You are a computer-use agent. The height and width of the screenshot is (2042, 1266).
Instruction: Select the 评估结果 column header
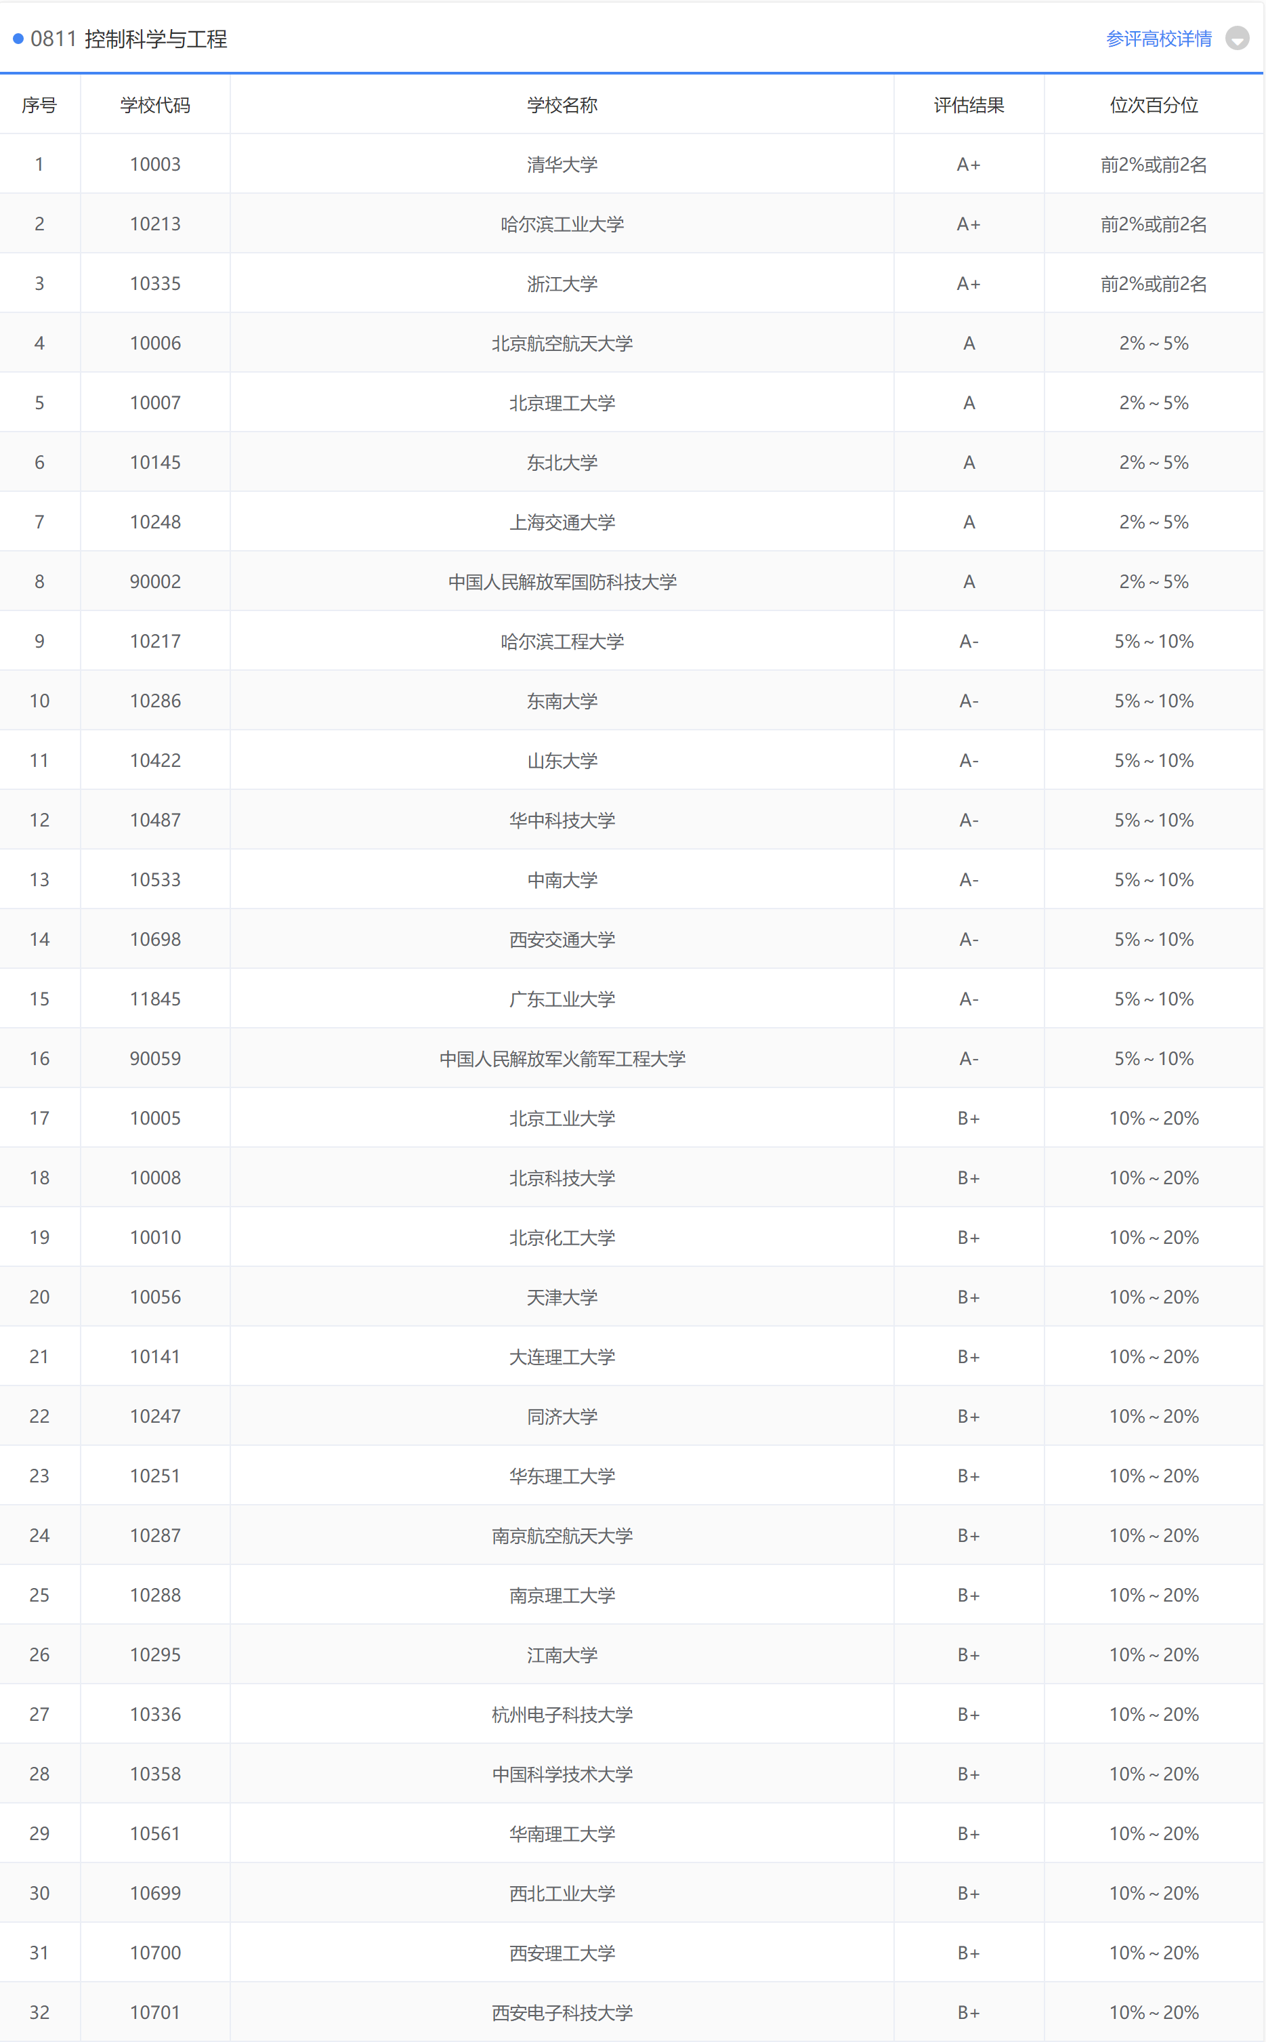969,106
